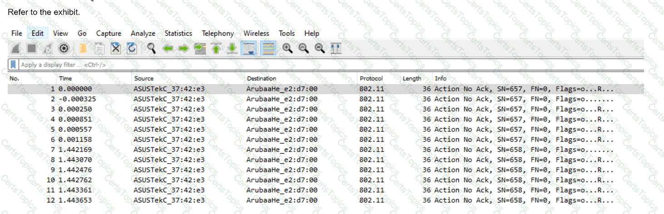Sort packets by Time column header
Image resolution: width=664 pixels, height=214 pixels.
(65, 78)
